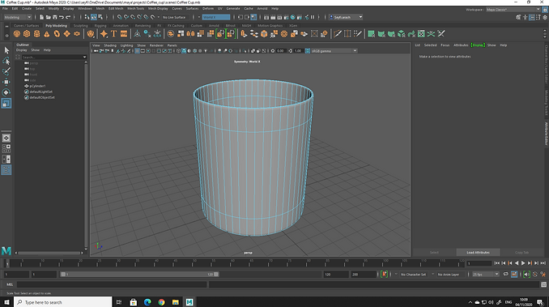This screenshot has height=307, width=549.
Task: Switch to the Sculpting shelf tab
Action: 80,26
